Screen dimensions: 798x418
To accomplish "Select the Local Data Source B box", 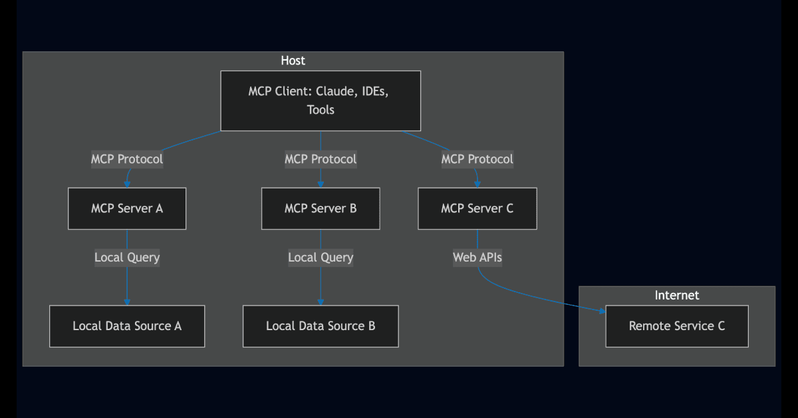I will click(321, 326).
